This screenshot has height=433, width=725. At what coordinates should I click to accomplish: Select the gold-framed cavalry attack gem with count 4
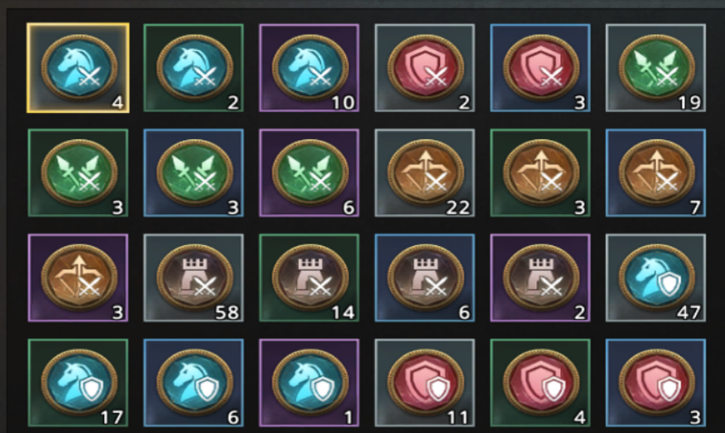click(x=78, y=68)
